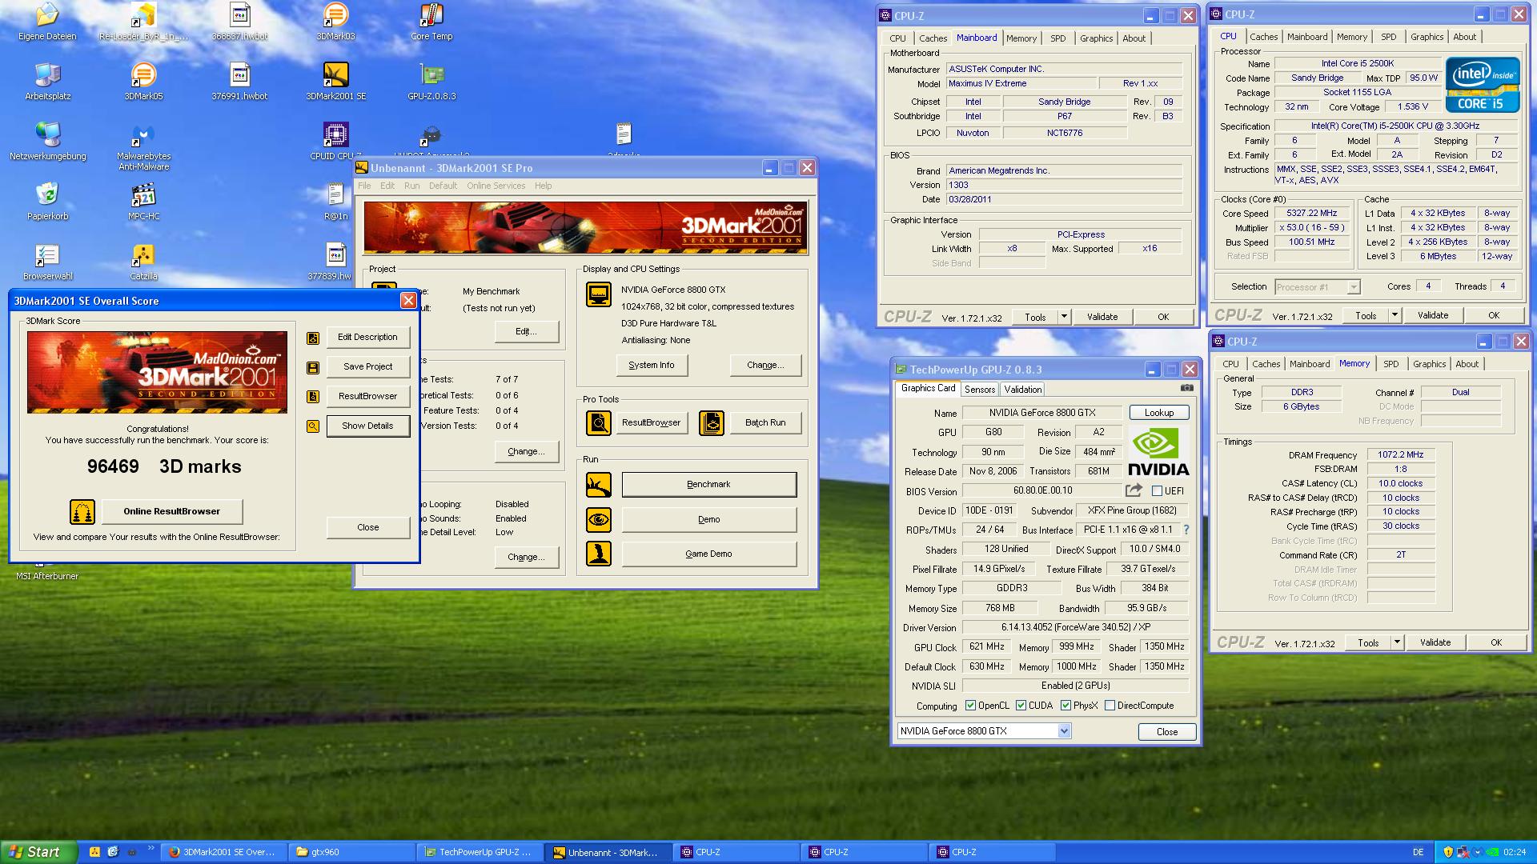Open the 3DMark2001 SE desktop shortcut
The image size is (1537, 864).
tap(335, 81)
